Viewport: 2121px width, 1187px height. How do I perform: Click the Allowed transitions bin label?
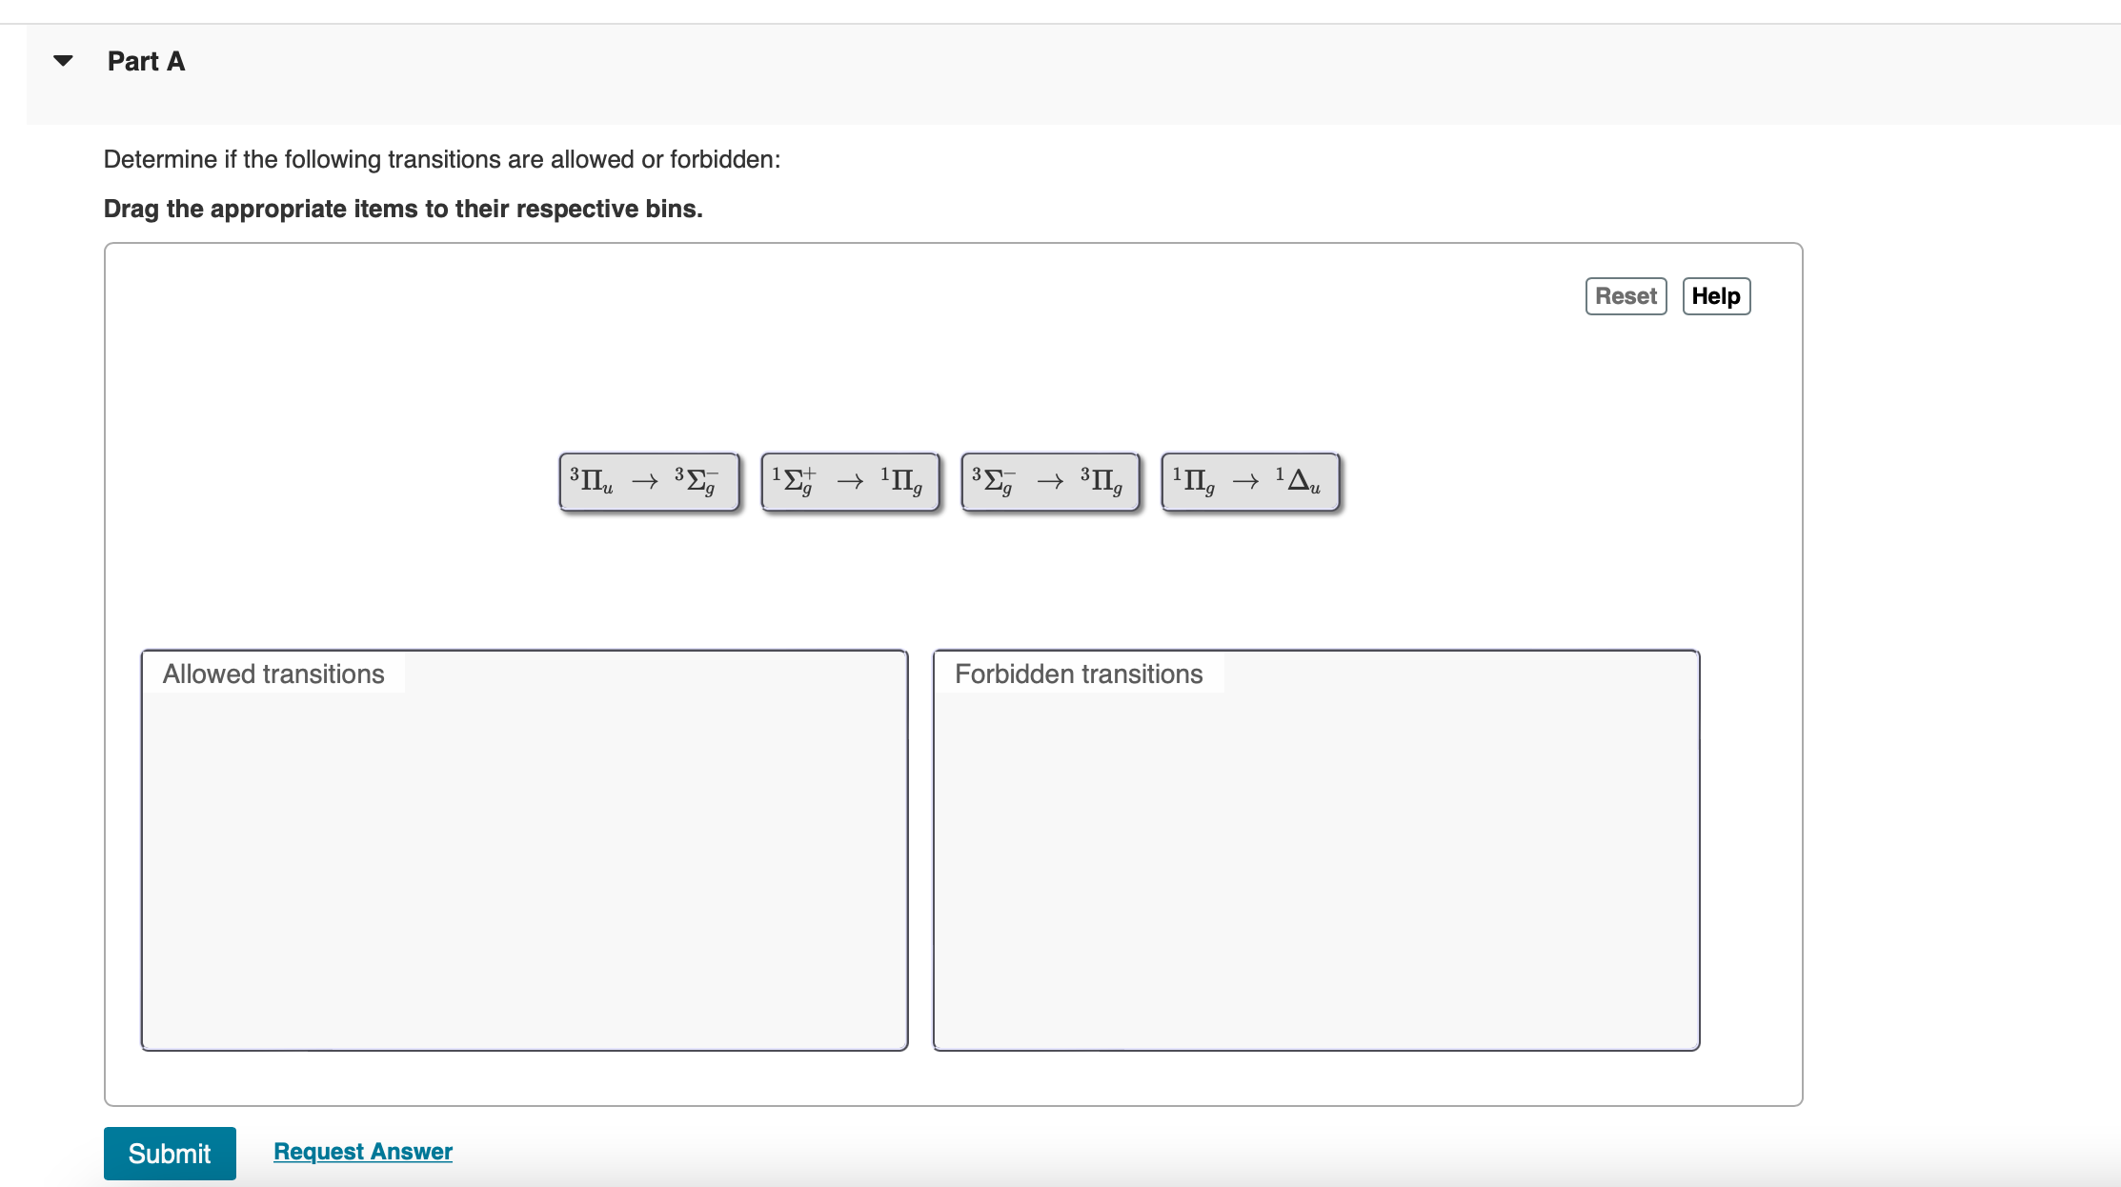pyautogui.click(x=273, y=674)
